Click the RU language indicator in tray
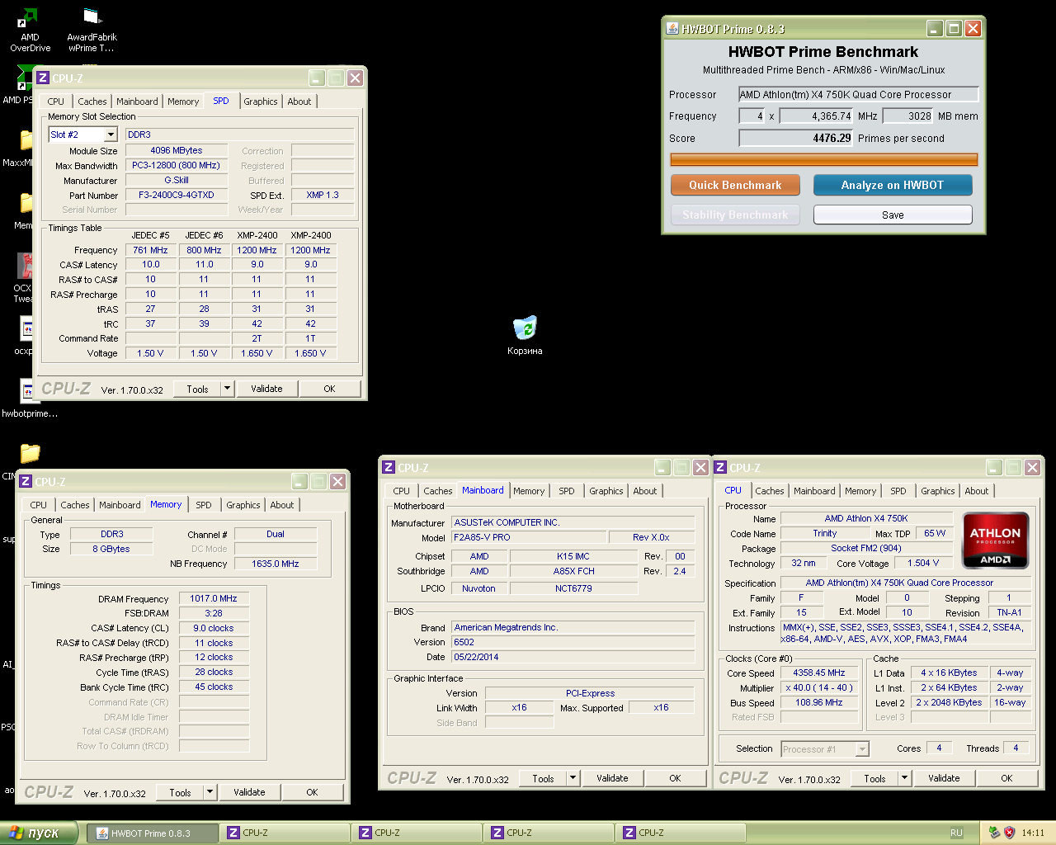Screen dimensions: 1056x845 coord(956,833)
